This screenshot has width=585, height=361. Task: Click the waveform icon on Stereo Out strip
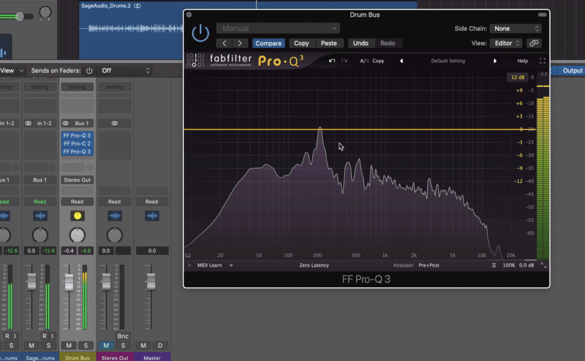coord(114,215)
